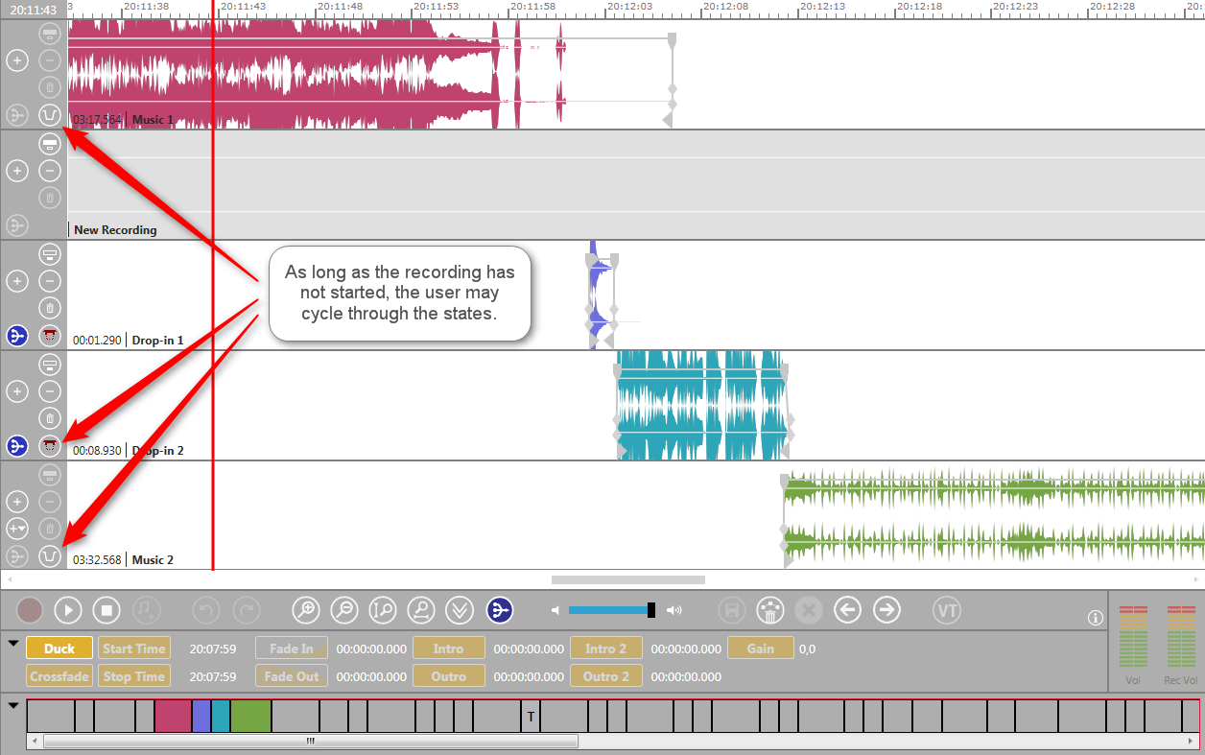Collapse the Duck/Crossfade properties panel

(12, 643)
